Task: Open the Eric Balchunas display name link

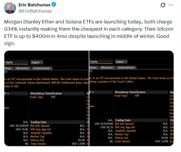Action: point(34,5)
